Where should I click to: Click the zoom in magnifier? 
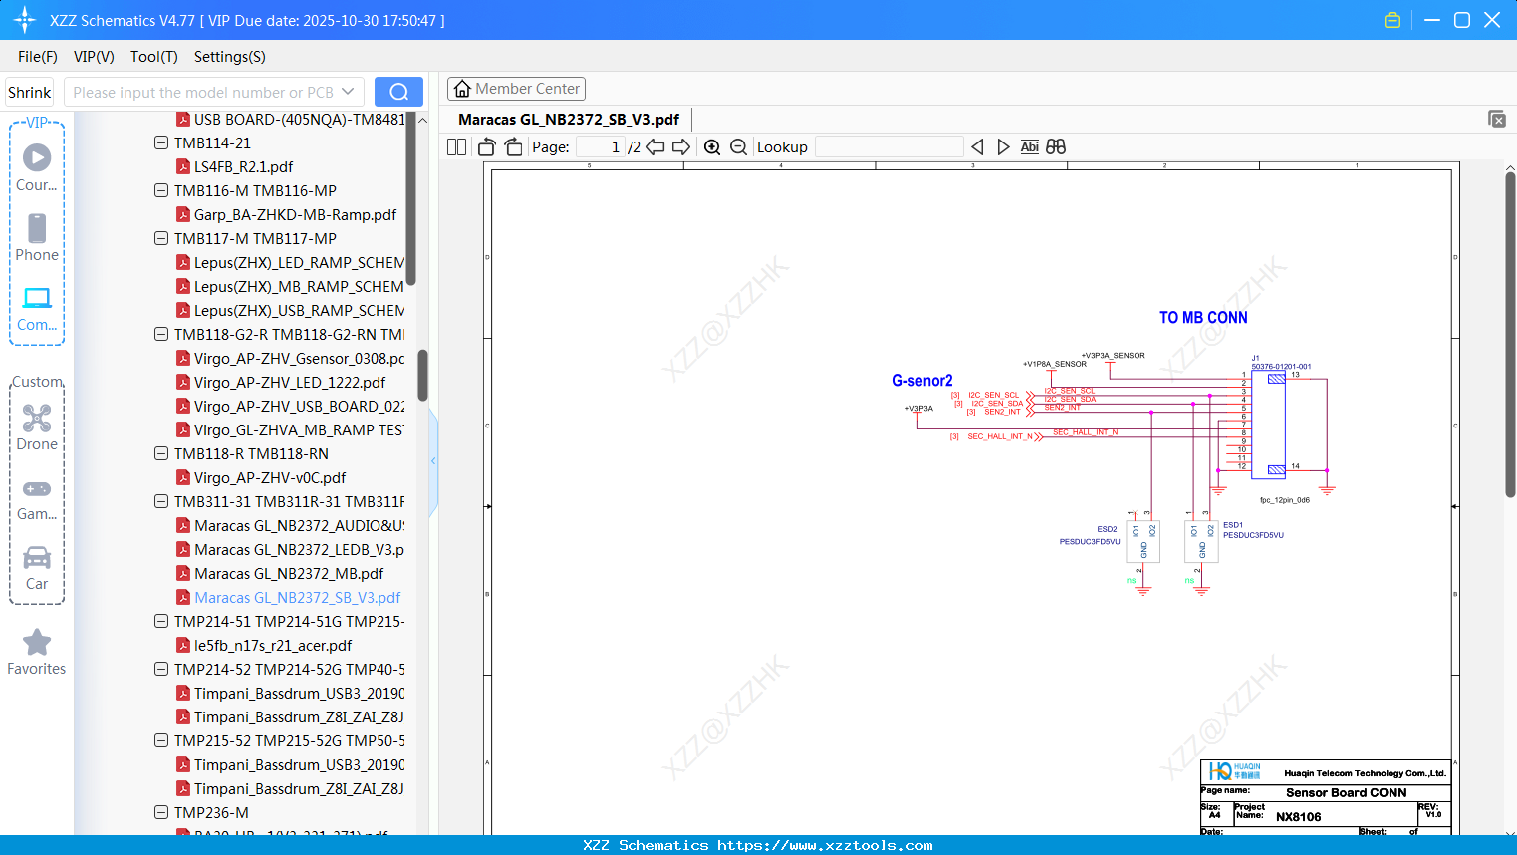[x=712, y=147]
